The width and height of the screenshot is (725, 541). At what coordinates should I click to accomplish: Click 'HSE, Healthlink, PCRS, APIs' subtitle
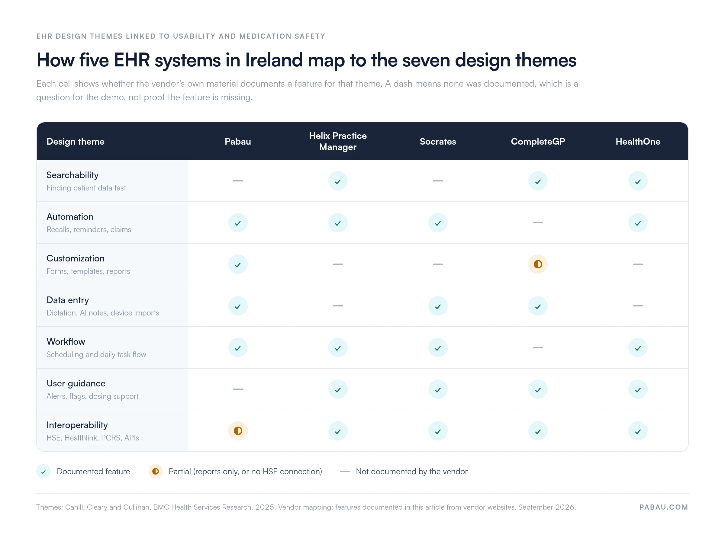(x=92, y=438)
